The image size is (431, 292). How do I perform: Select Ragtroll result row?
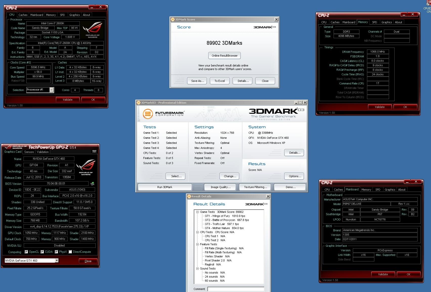[213, 264]
